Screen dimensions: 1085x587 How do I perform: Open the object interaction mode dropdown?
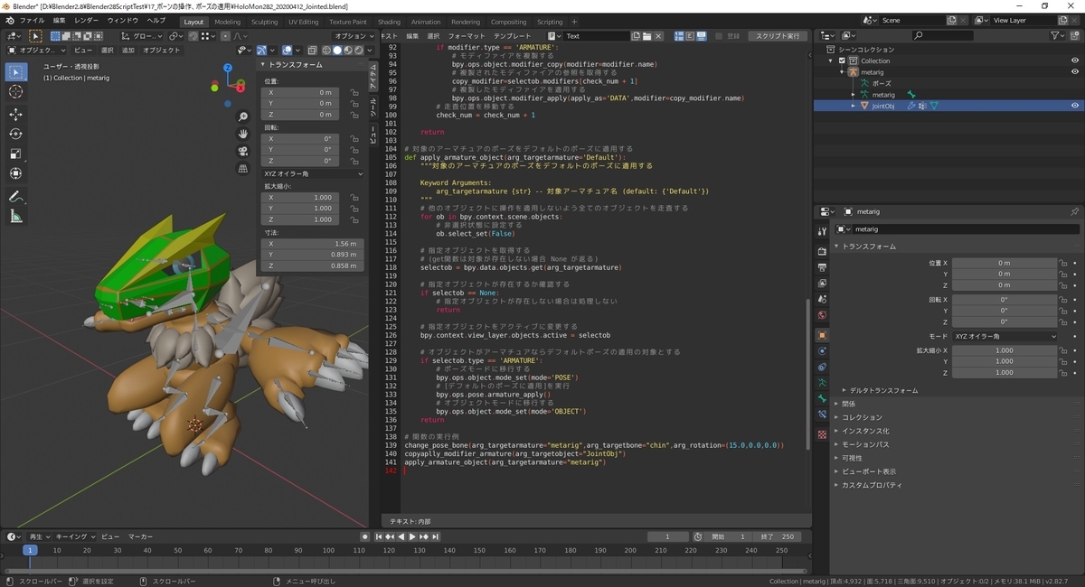(36, 51)
